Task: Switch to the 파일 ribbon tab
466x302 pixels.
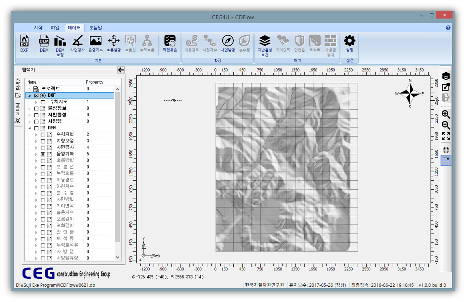Action: pyautogui.click(x=55, y=28)
